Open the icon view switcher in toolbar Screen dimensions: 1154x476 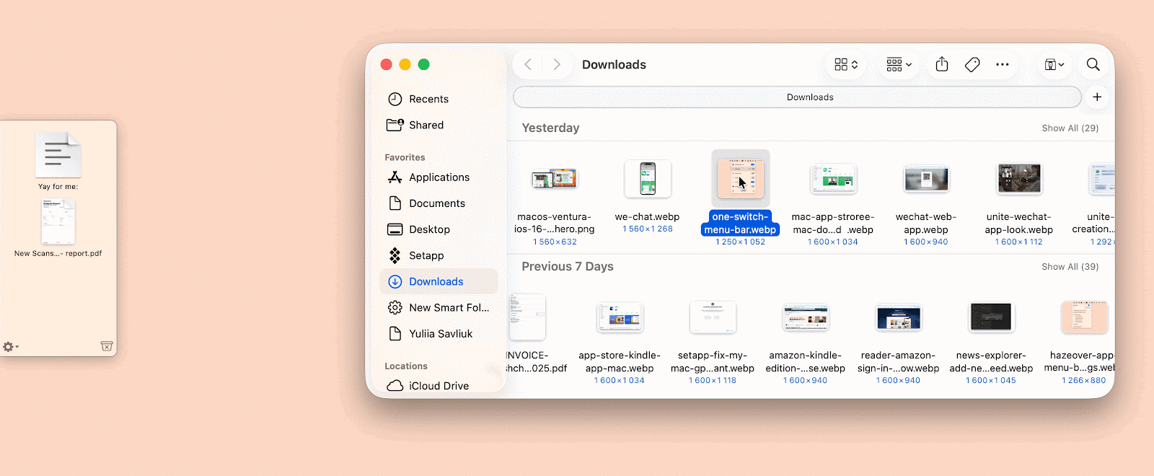846,64
